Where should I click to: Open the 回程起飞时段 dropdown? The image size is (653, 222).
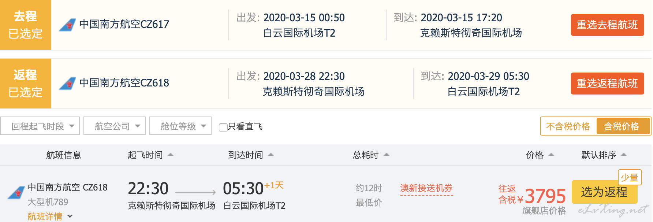point(40,126)
